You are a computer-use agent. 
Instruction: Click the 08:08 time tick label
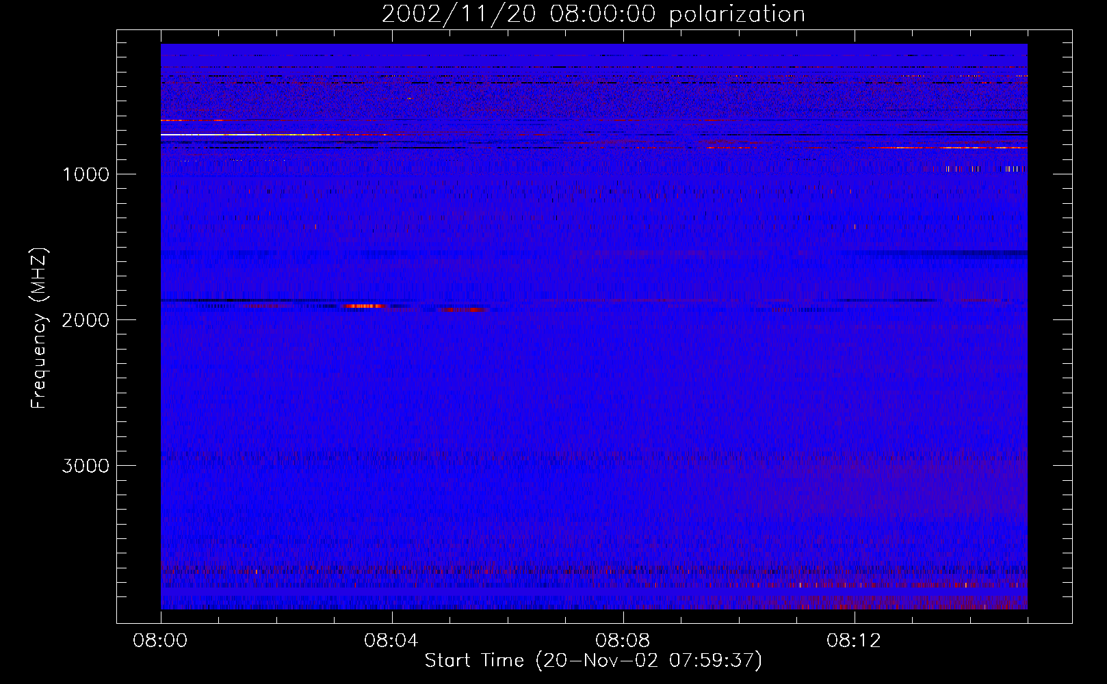[x=623, y=641]
